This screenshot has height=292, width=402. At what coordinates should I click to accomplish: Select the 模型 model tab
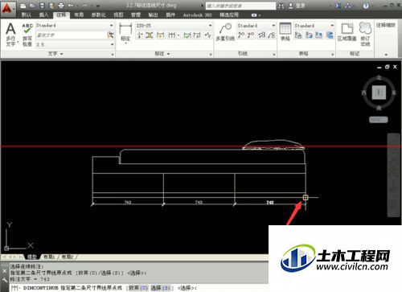[31, 257]
